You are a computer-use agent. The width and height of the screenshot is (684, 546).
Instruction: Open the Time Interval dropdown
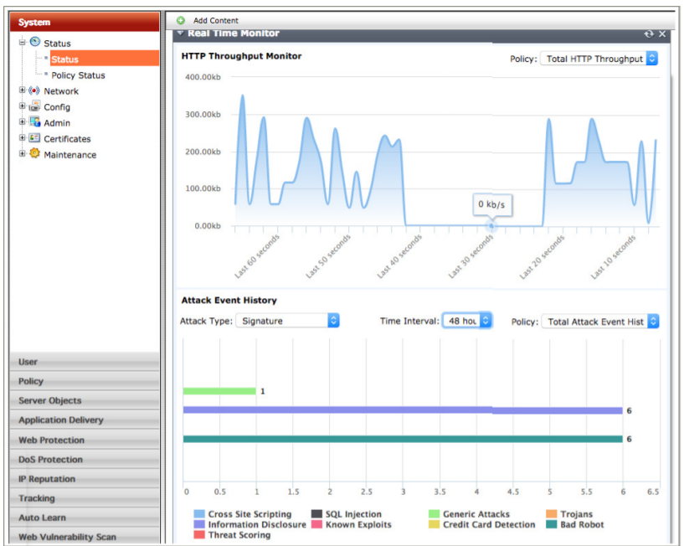pyautogui.click(x=467, y=321)
